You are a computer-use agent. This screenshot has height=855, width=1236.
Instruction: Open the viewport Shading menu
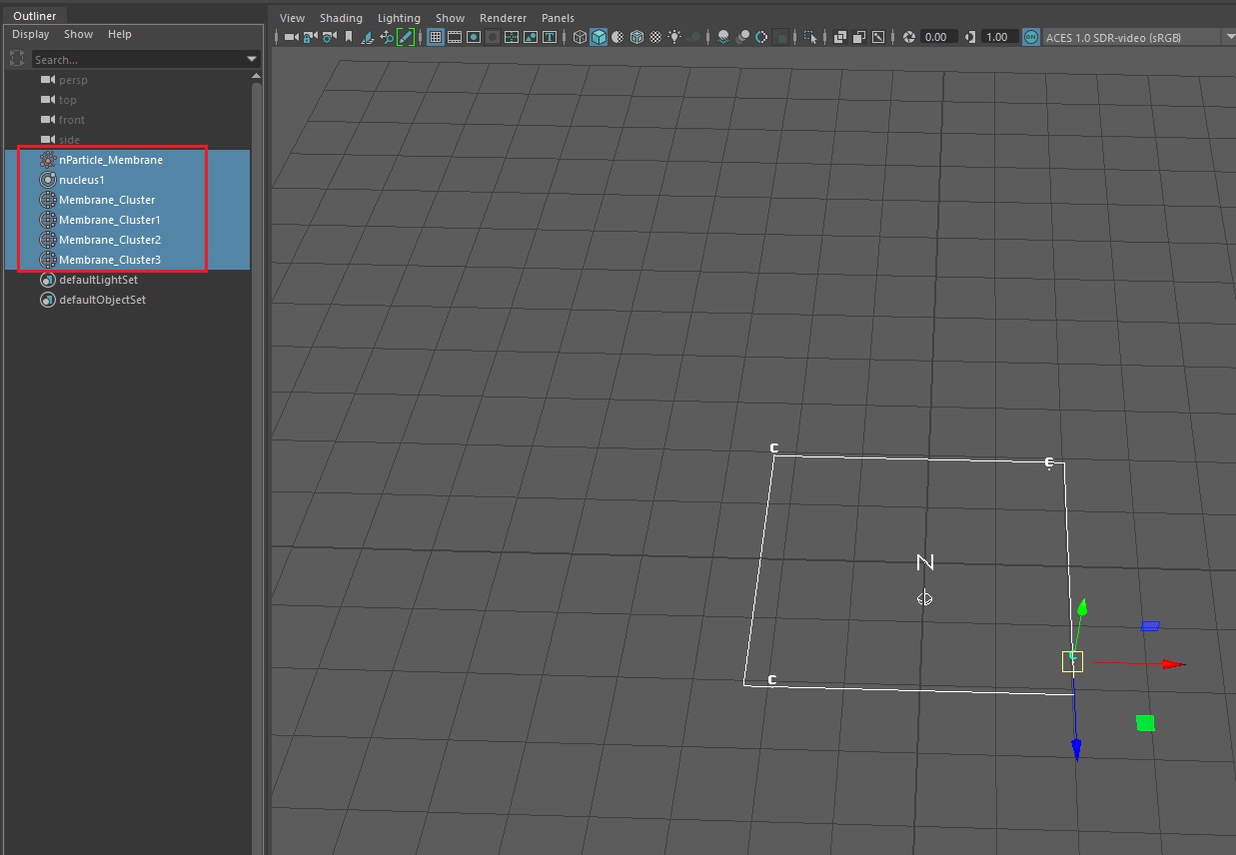pos(341,18)
